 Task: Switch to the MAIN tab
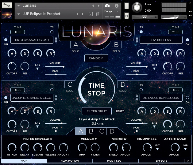point(24,161)
